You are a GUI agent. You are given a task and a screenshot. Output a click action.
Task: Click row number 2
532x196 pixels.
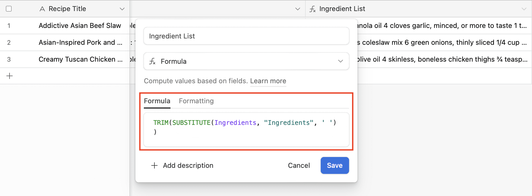tap(9, 42)
